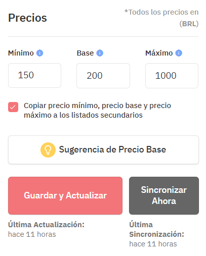The height and width of the screenshot is (256, 206).
Task: Click the Guardar y Actualizar button
Action: click(x=65, y=195)
